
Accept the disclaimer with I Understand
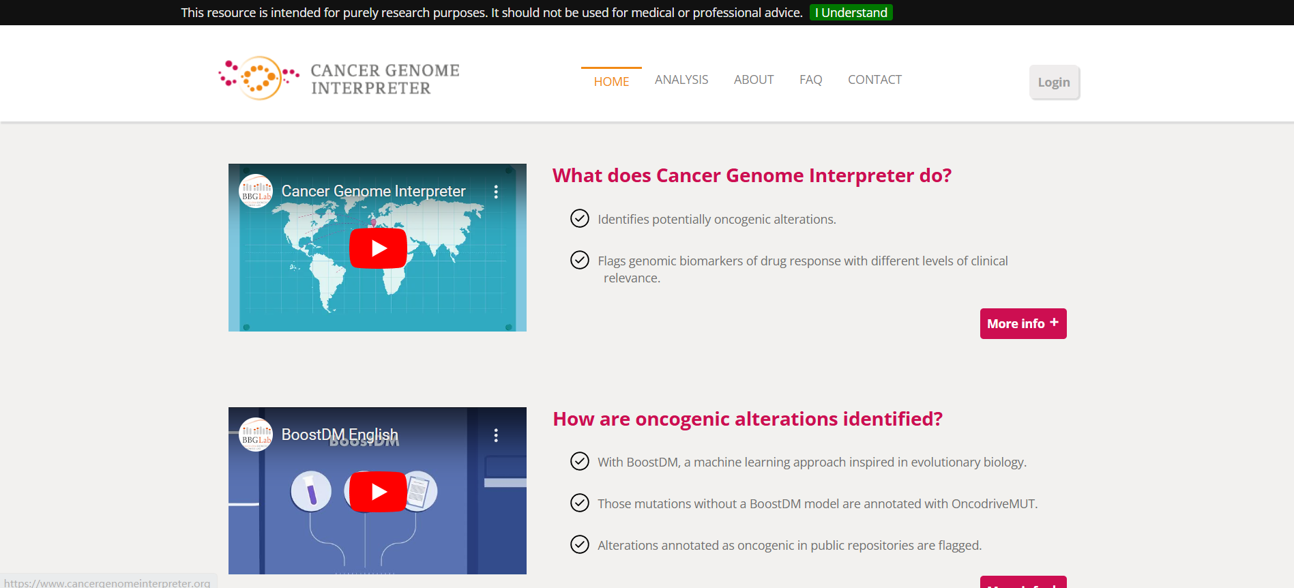pos(851,12)
